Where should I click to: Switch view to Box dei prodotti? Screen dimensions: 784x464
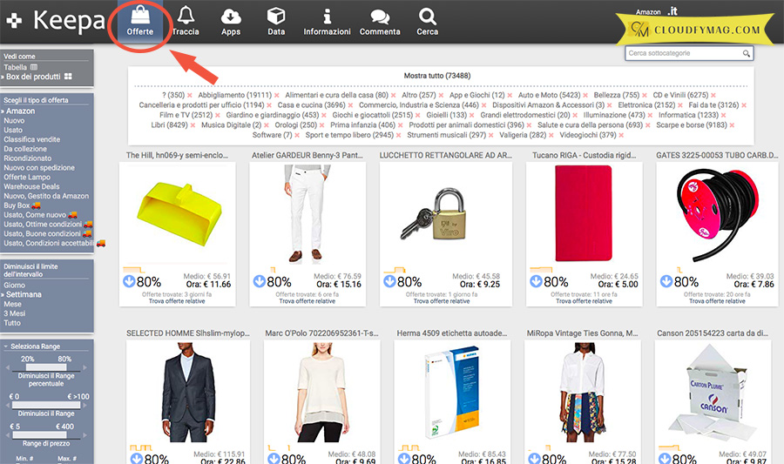pos(33,77)
